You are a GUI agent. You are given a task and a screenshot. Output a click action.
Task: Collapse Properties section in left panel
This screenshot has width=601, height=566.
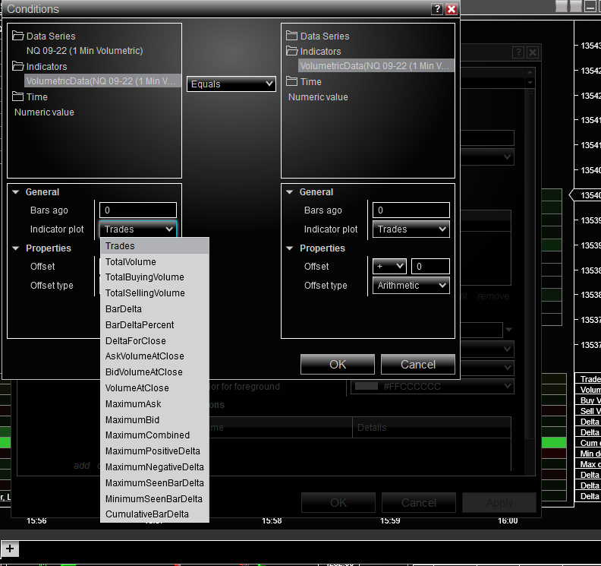(x=16, y=248)
